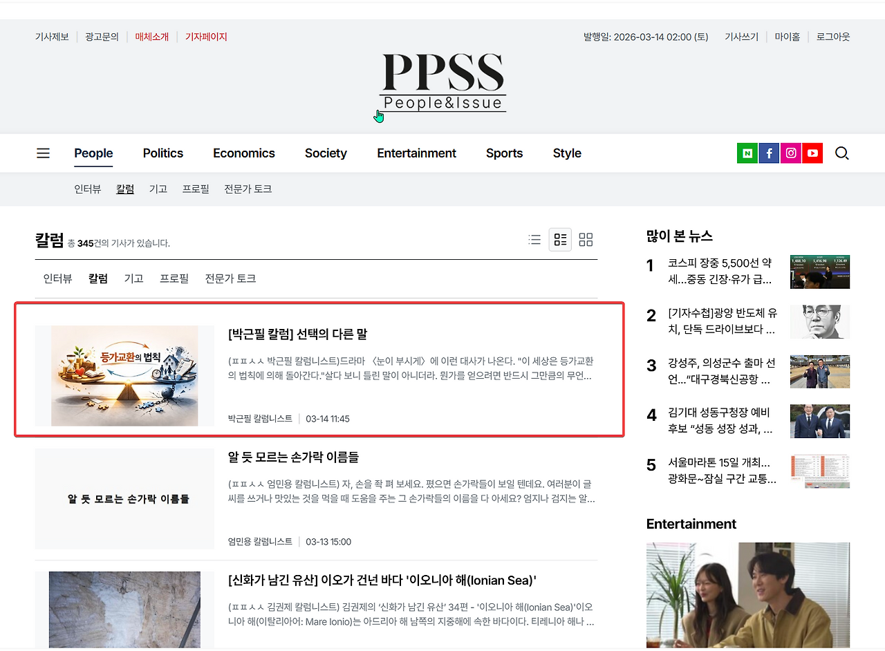
Task: Open the Instagram social icon
Action: coord(791,153)
